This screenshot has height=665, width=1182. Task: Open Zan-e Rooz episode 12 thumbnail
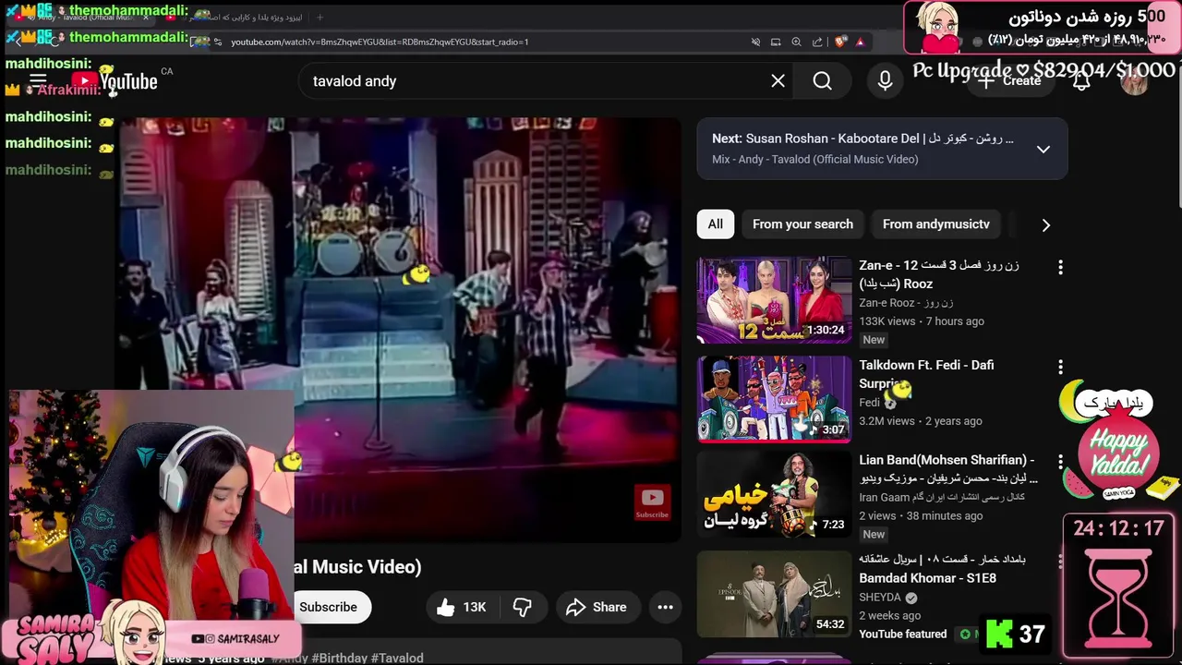tap(775, 300)
